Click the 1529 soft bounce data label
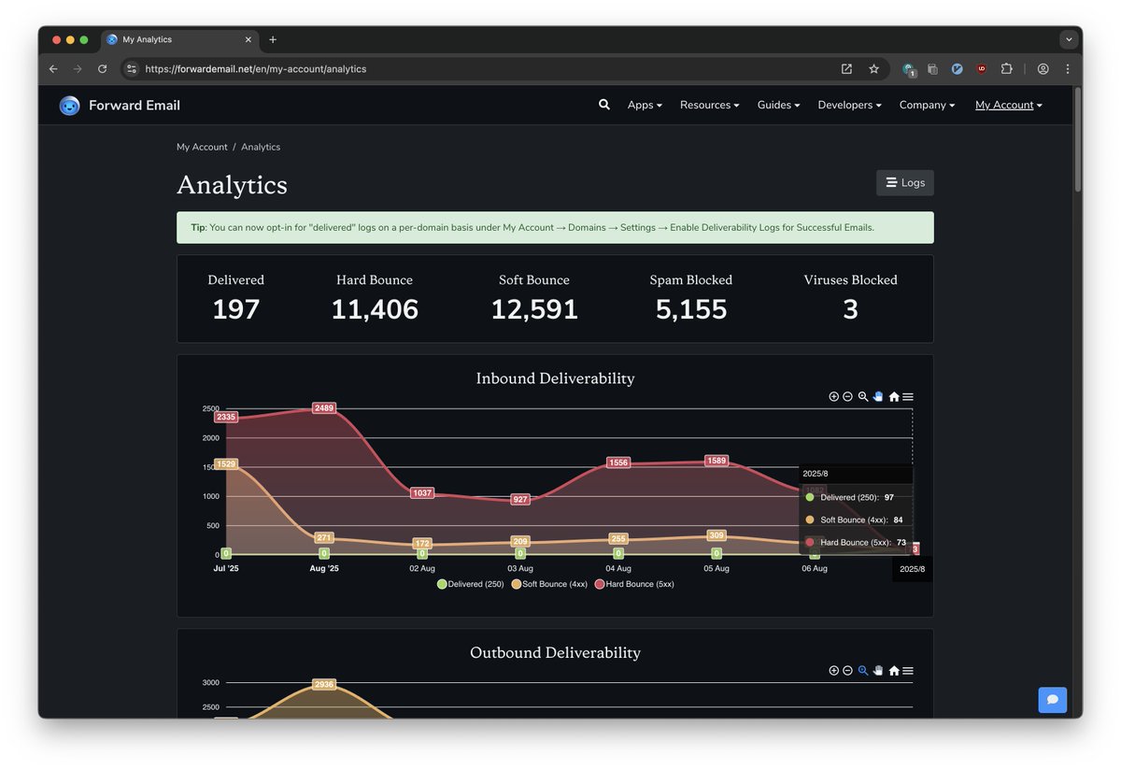Viewport: 1121px width, 769px height. pyautogui.click(x=225, y=463)
